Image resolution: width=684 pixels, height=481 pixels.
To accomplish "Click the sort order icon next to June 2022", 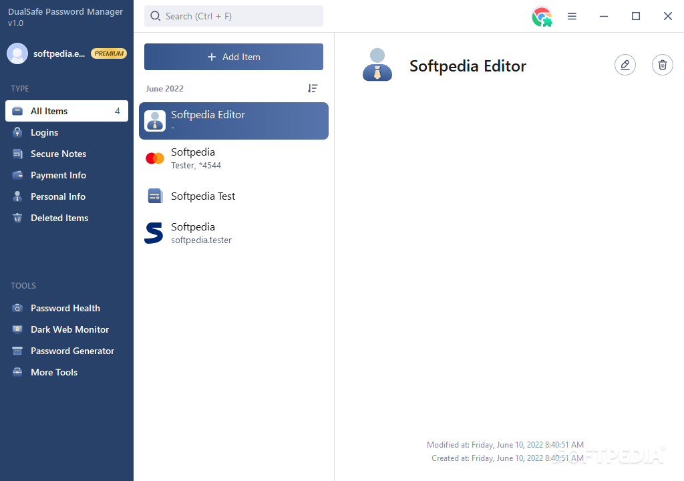I will pyautogui.click(x=313, y=88).
